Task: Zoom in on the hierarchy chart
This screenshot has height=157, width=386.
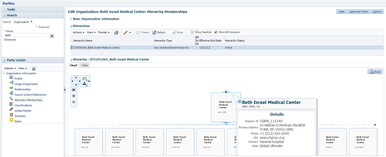Action: [x=74, y=96]
